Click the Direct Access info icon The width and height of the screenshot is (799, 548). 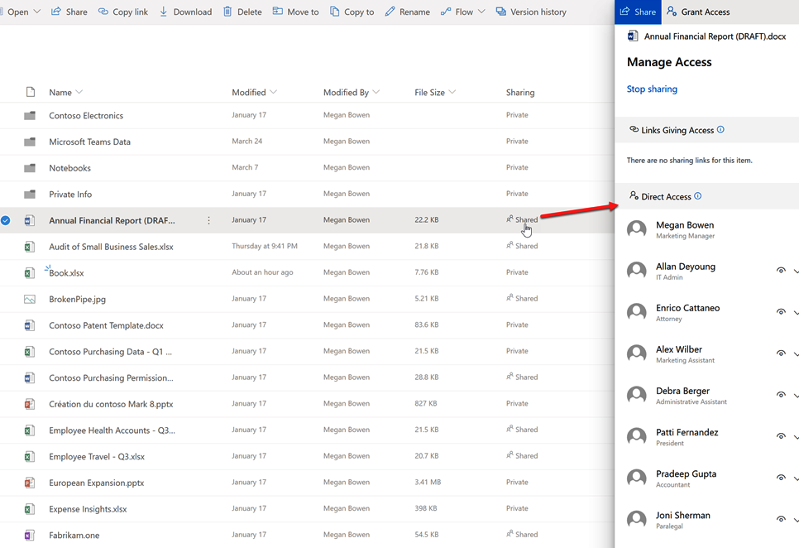697,195
